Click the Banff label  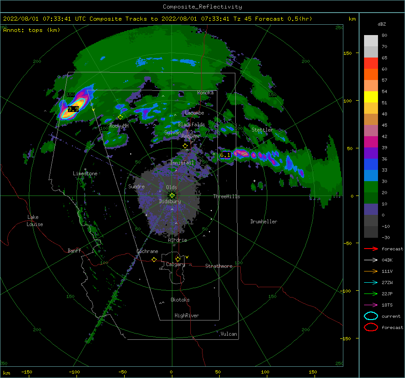tap(74, 250)
